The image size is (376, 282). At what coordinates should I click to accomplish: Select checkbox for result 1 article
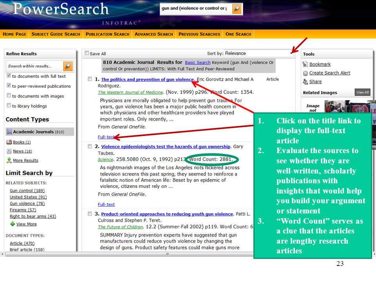pyautogui.click(x=90, y=79)
